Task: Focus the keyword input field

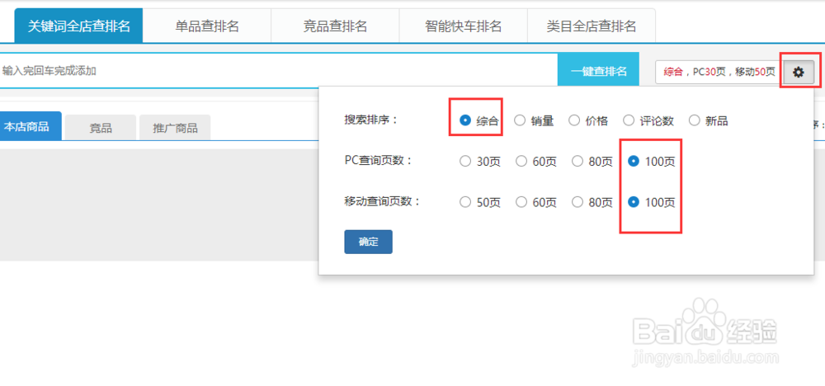Action: 279,70
